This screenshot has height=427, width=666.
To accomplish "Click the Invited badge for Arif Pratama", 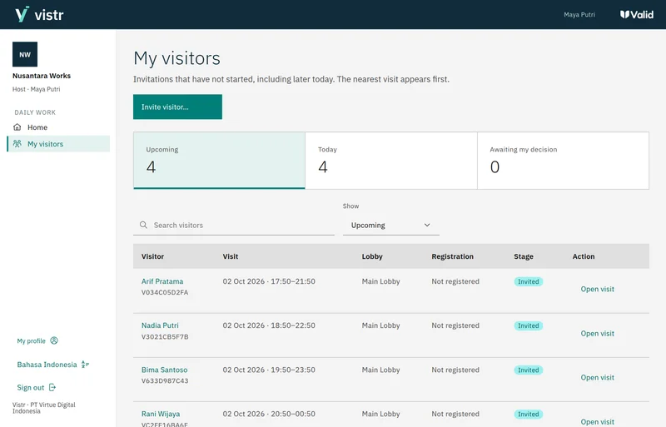I will 529,281.
